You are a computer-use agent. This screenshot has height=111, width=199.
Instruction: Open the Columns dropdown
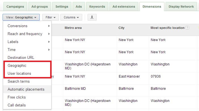(x=71, y=17)
